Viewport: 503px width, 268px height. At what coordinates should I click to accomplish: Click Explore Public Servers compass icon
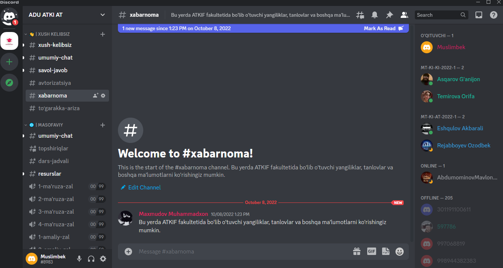tap(9, 83)
